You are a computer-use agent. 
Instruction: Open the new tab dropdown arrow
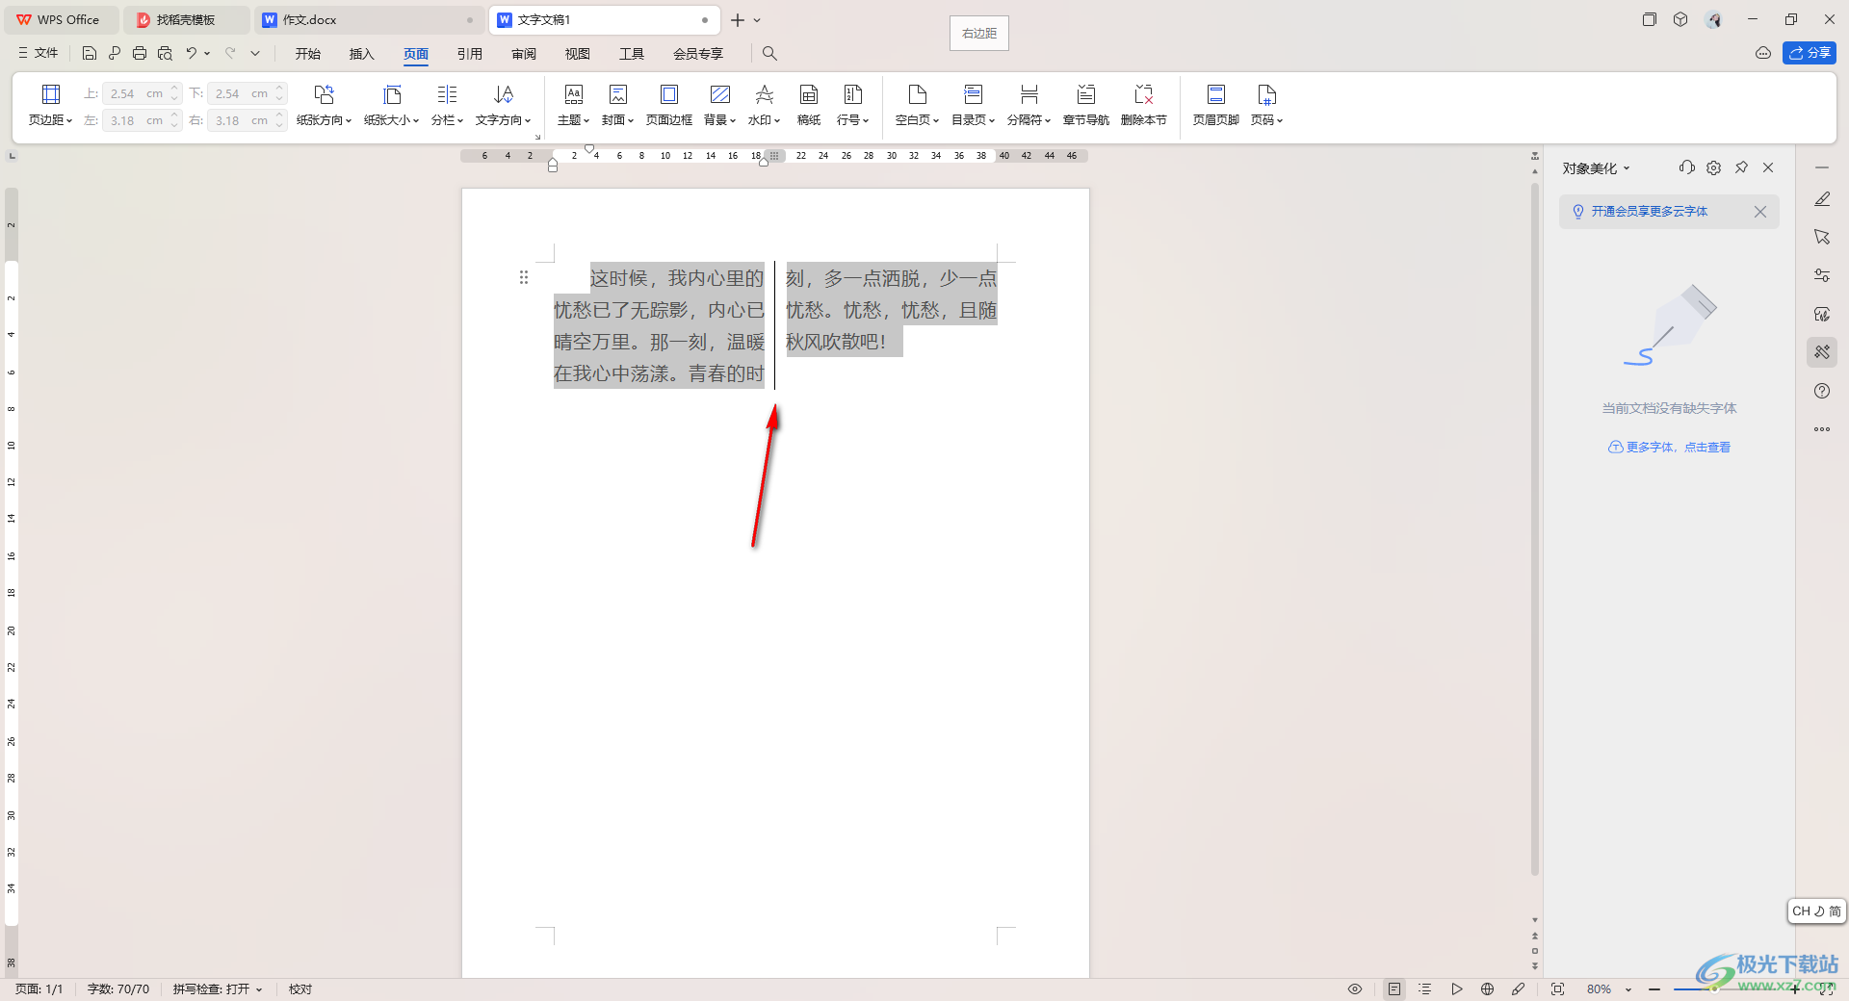[757, 20]
